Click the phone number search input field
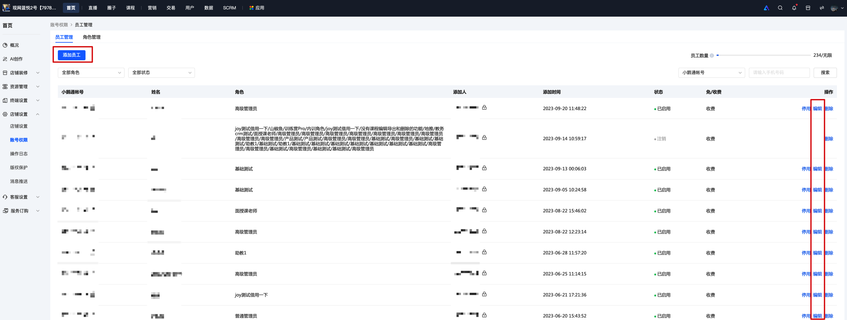 coord(779,72)
